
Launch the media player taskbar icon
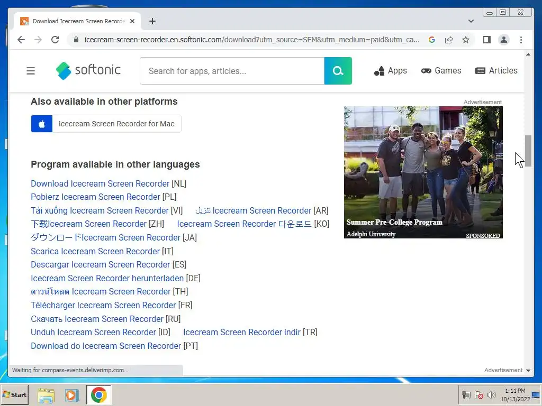pos(72,395)
